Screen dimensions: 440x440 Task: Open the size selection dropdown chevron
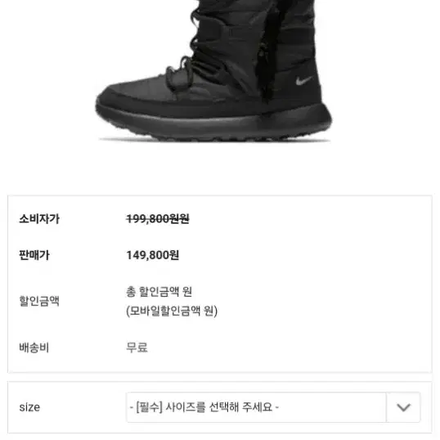click(403, 407)
